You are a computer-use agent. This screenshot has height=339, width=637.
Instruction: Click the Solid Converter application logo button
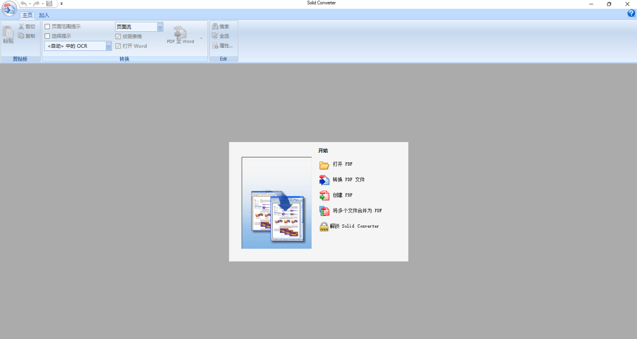coord(10,8)
